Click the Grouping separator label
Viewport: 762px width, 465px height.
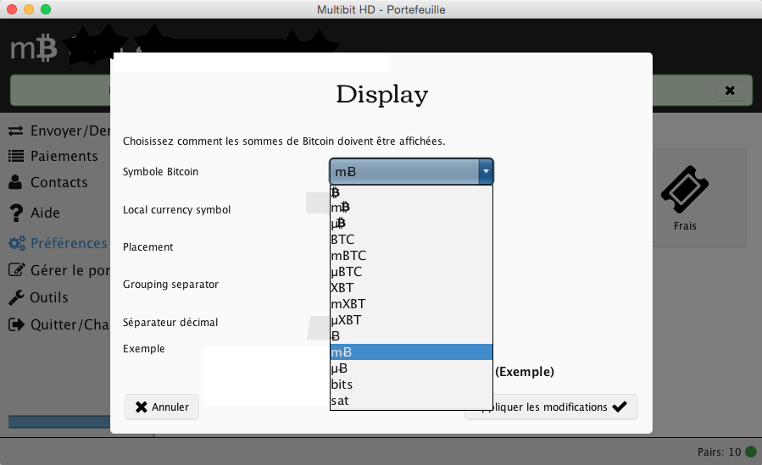pos(170,285)
